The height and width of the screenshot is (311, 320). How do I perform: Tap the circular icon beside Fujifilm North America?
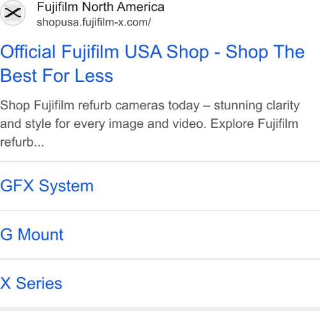(13, 13)
